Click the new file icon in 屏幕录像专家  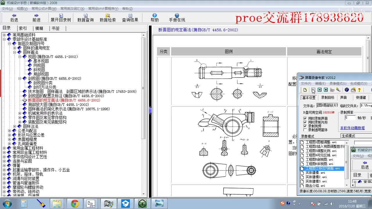click(x=305, y=90)
